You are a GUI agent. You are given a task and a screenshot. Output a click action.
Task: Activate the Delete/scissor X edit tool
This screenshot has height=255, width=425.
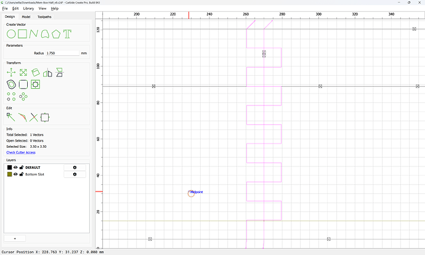(34, 118)
